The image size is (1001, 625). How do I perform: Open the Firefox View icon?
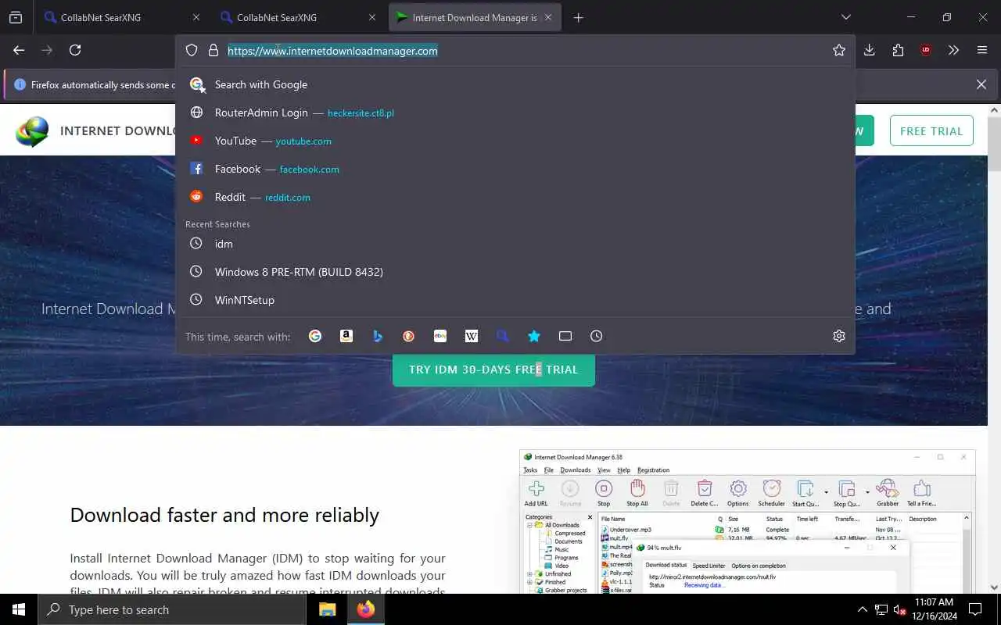[x=16, y=17]
